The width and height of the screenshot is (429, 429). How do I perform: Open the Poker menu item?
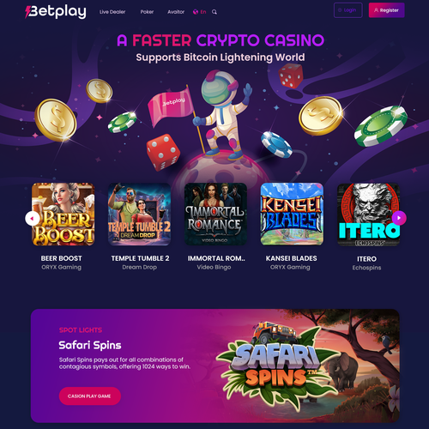[x=147, y=12]
